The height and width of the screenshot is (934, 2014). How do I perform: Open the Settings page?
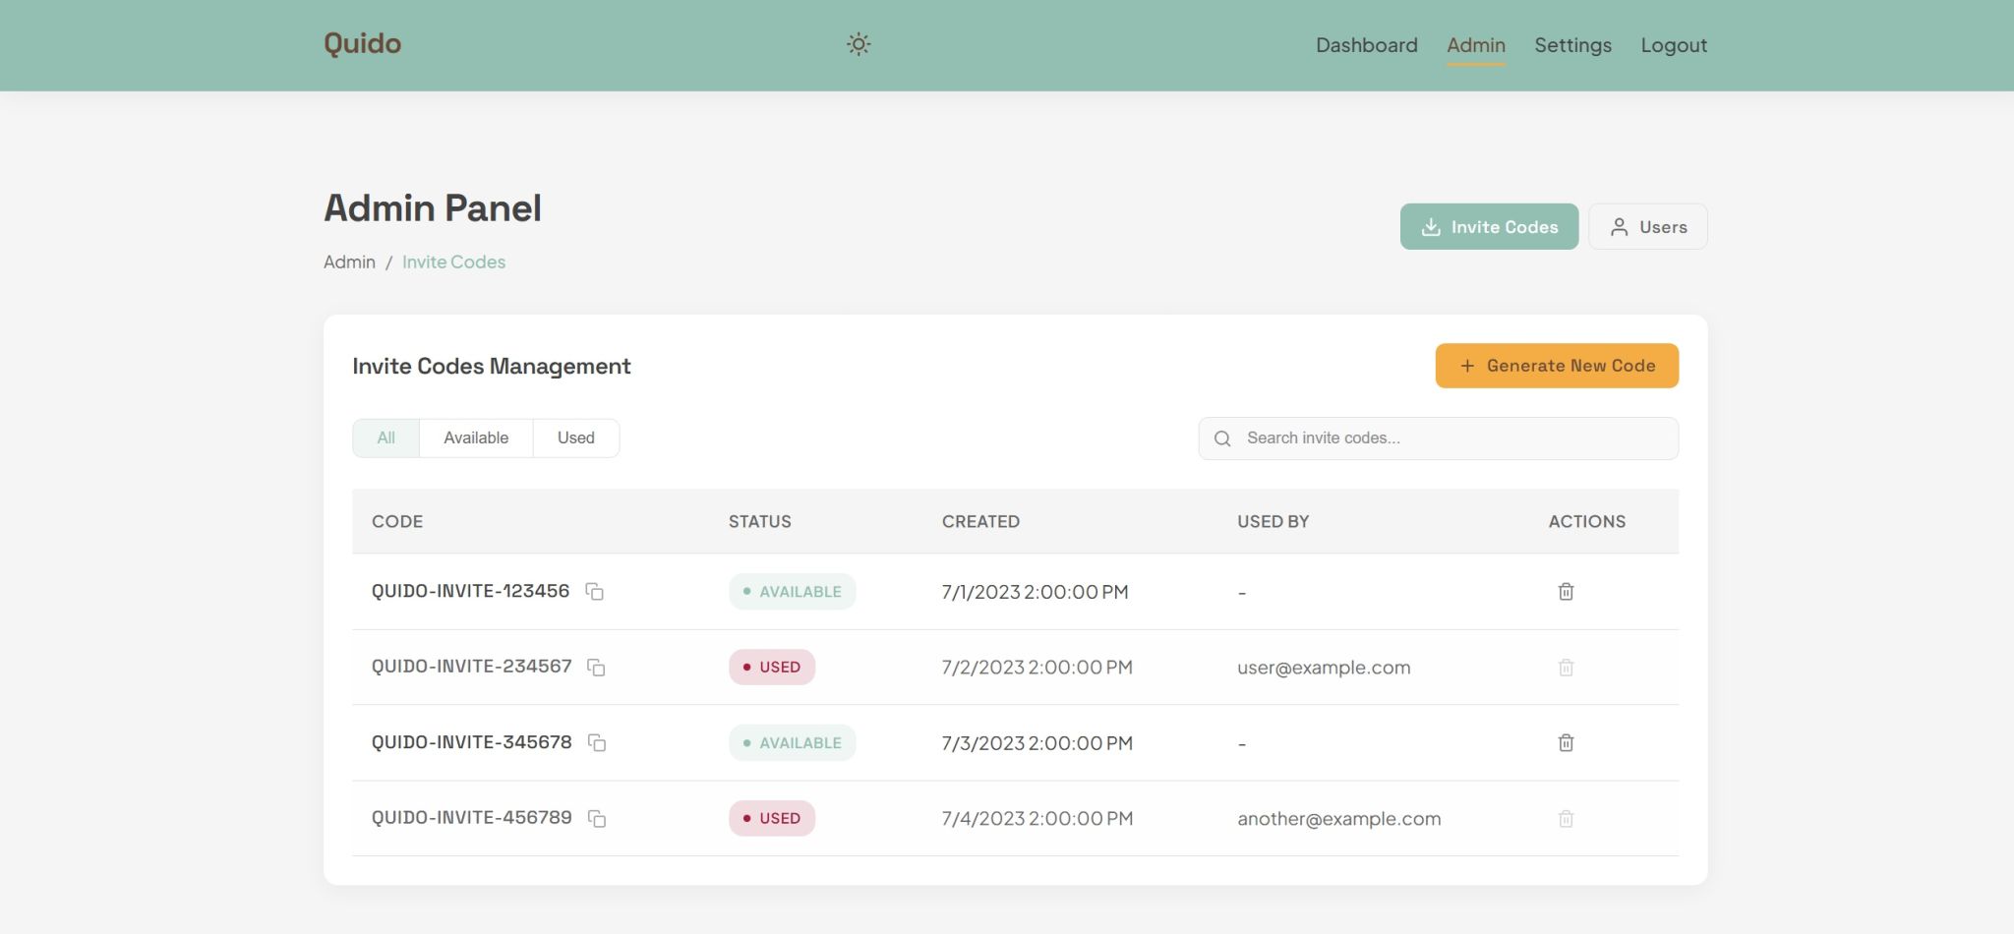[1571, 45]
